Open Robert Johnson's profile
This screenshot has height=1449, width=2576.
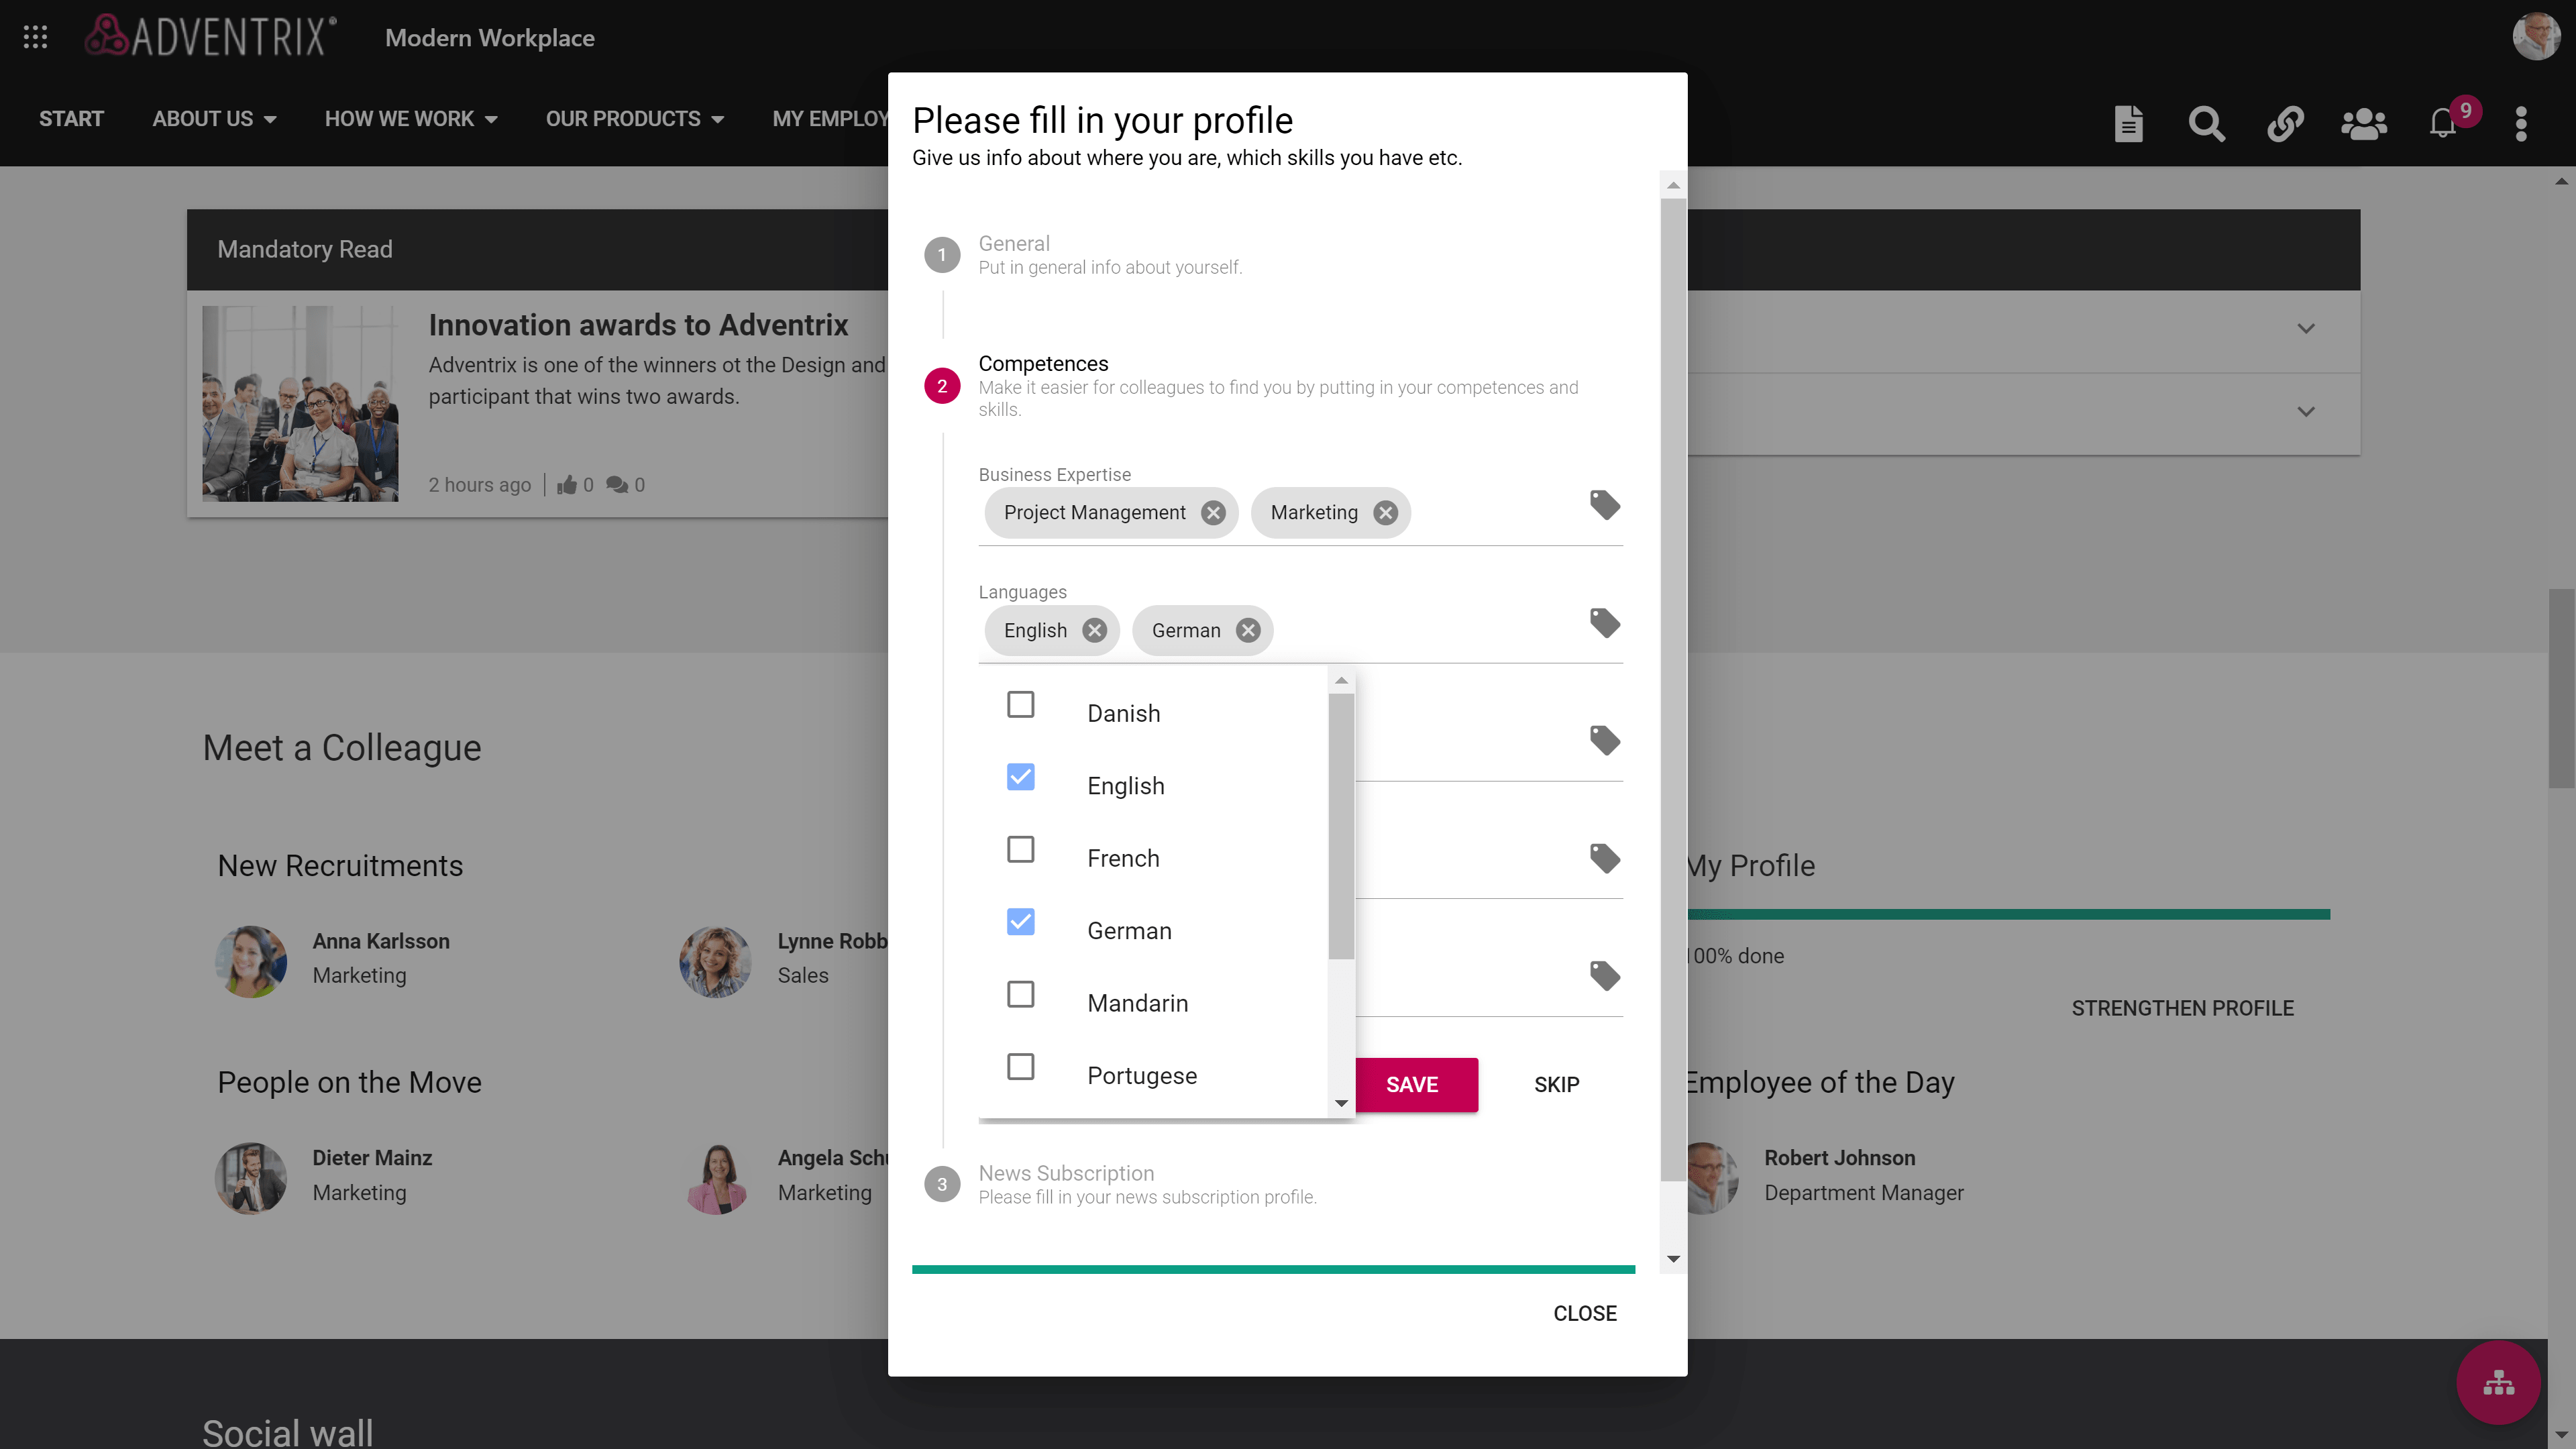pos(1839,1158)
